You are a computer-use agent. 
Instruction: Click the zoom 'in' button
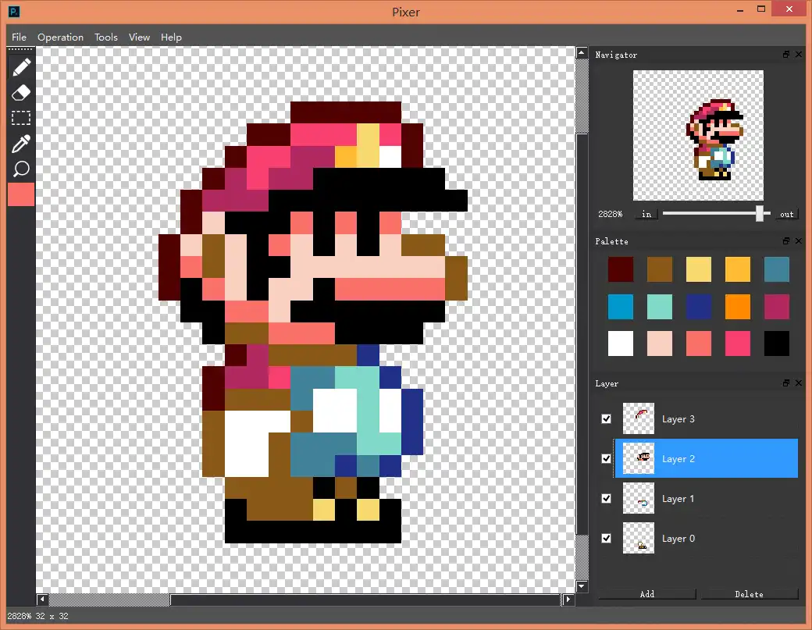[646, 215]
